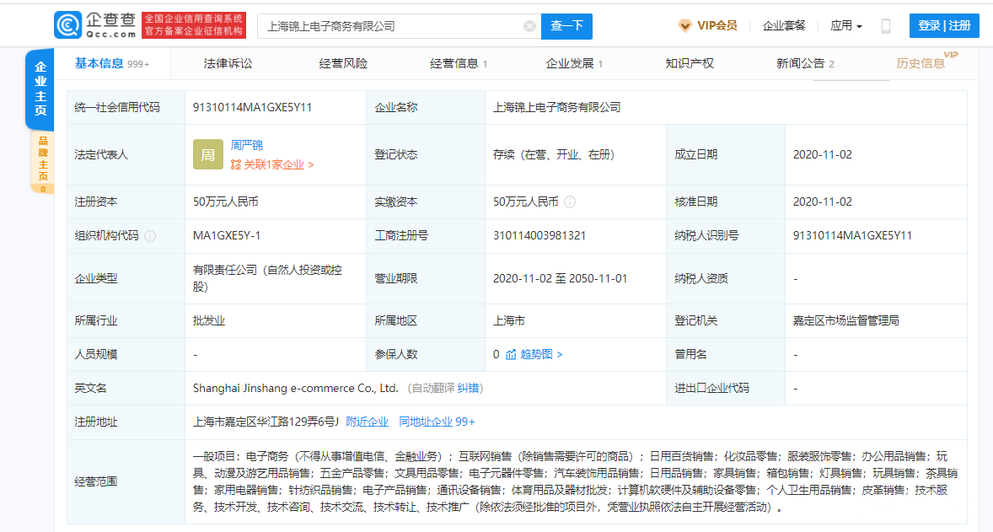This screenshot has height=532, width=993.
Task: Open the 趋势图 link
Action: tap(541, 354)
